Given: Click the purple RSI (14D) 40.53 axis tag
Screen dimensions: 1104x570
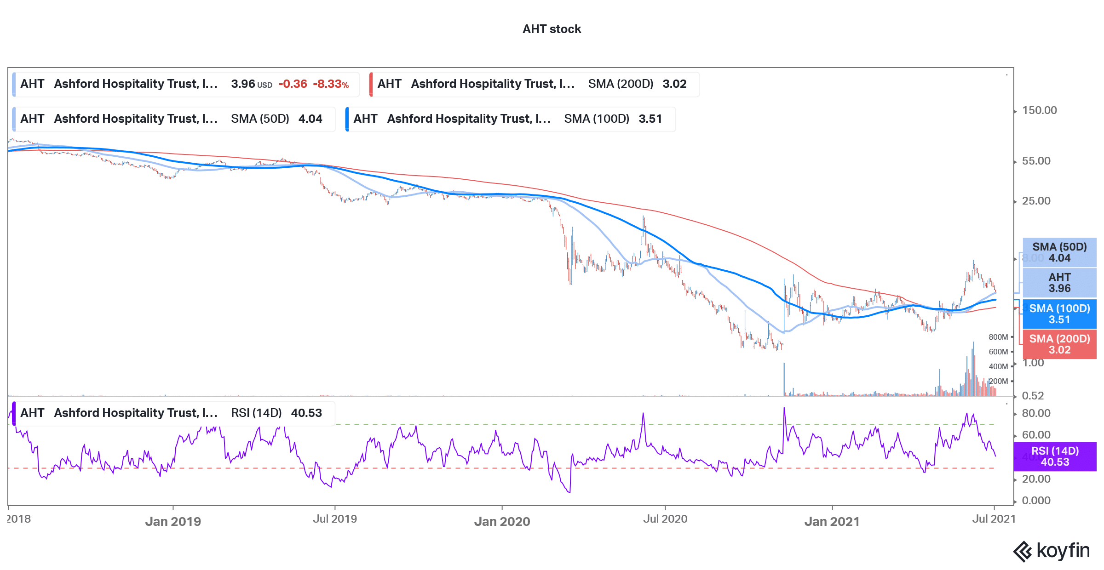Looking at the screenshot, I should tap(1055, 456).
